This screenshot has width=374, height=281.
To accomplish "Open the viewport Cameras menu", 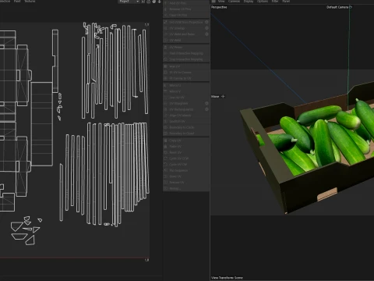I will 234,2.
